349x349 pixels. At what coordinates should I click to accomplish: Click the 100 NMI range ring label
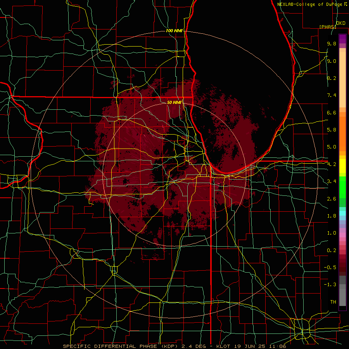pos(174,31)
